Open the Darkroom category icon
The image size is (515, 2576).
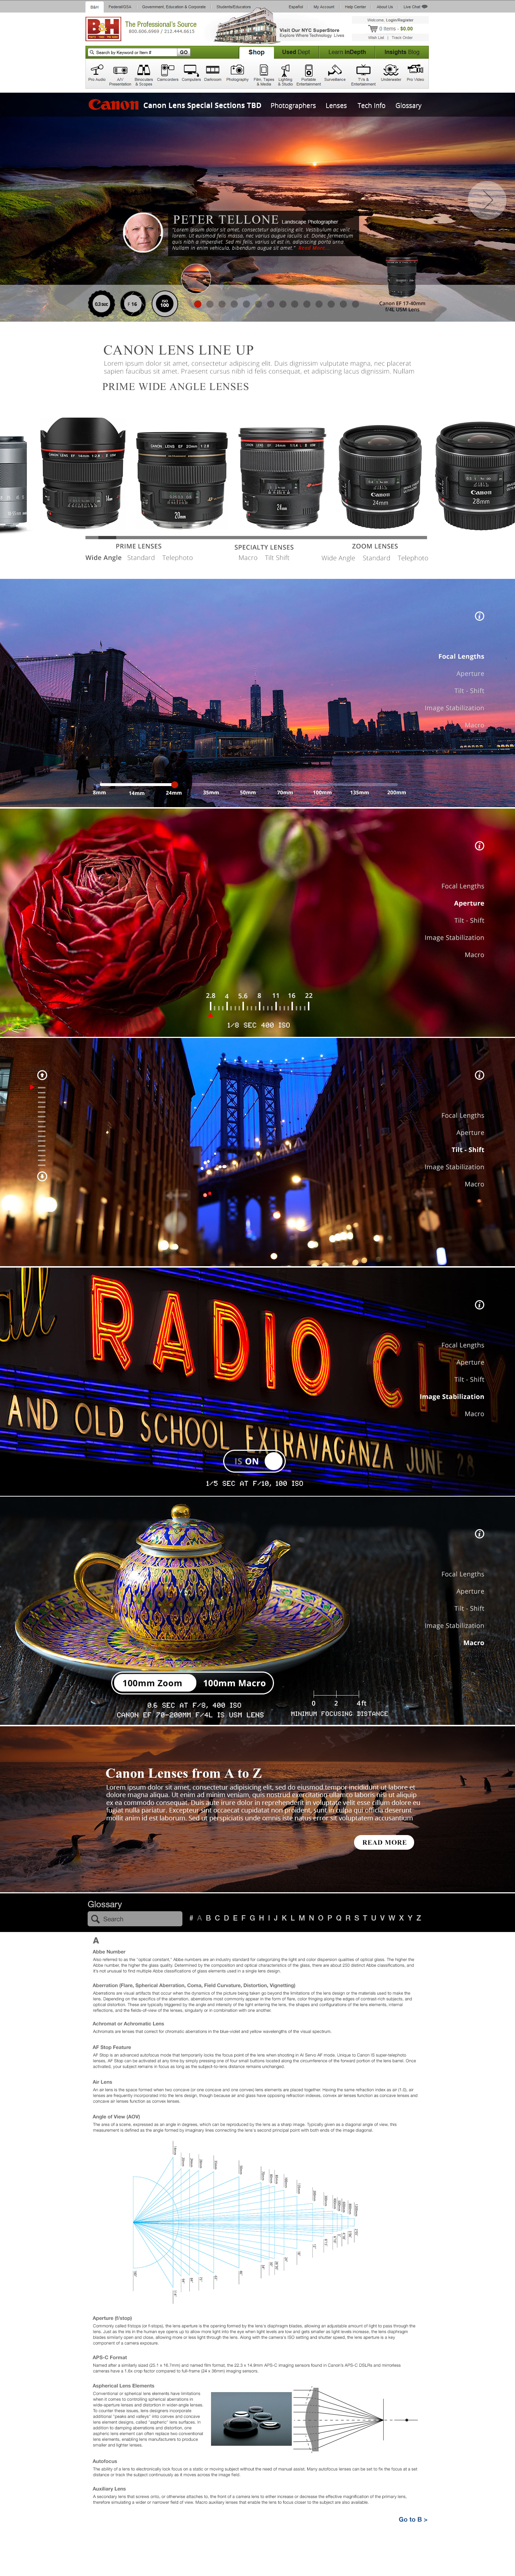coord(213,73)
